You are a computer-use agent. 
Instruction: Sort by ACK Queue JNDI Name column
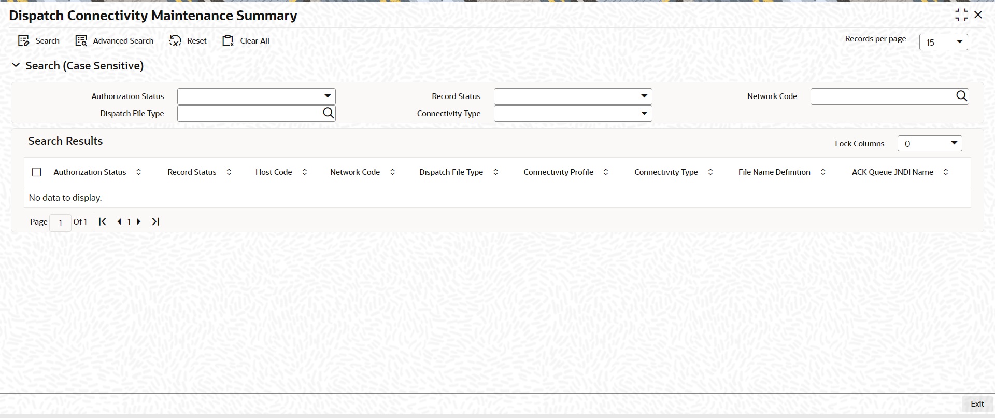[946, 172]
